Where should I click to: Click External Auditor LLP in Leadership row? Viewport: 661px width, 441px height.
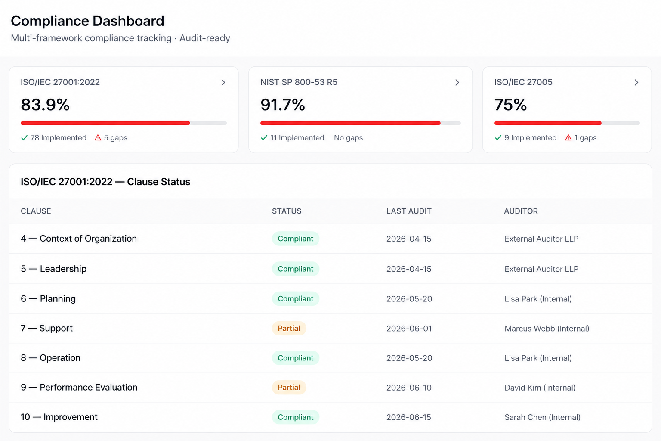(541, 269)
